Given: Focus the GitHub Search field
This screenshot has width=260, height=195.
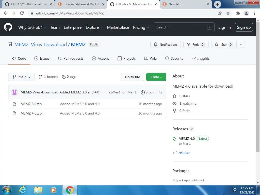Looking at the screenshot, I should (184, 27).
